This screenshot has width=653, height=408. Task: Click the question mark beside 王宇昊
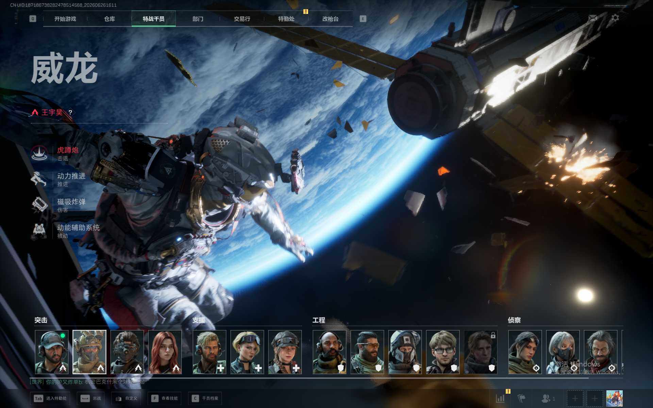click(70, 113)
